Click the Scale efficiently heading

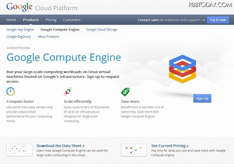tap(78, 101)
